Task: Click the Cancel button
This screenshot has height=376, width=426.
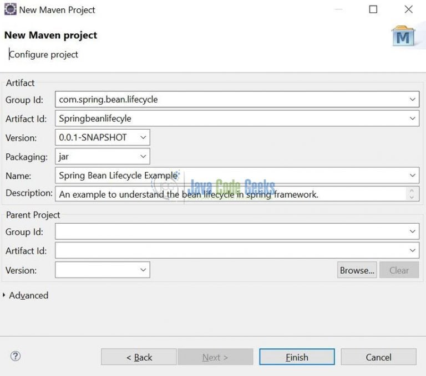Action: point(378,357)
